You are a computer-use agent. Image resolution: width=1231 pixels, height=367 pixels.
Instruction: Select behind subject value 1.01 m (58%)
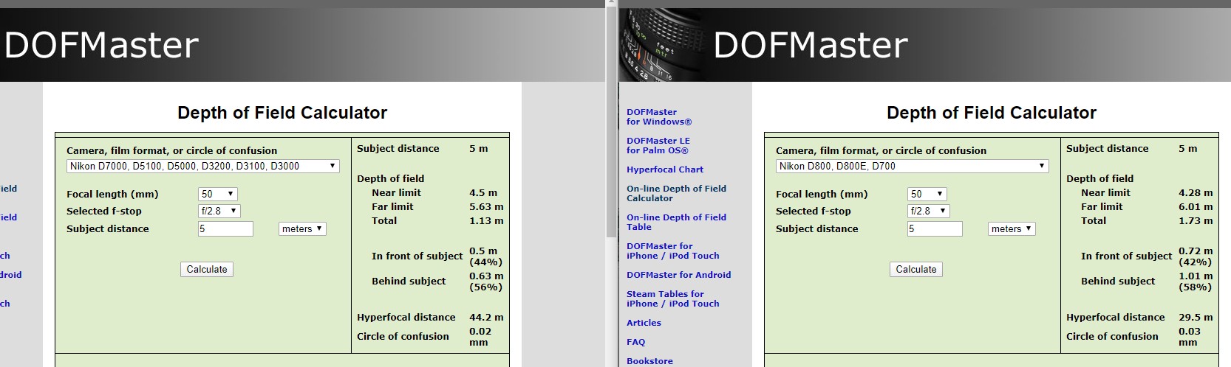tap(1196, 282)
